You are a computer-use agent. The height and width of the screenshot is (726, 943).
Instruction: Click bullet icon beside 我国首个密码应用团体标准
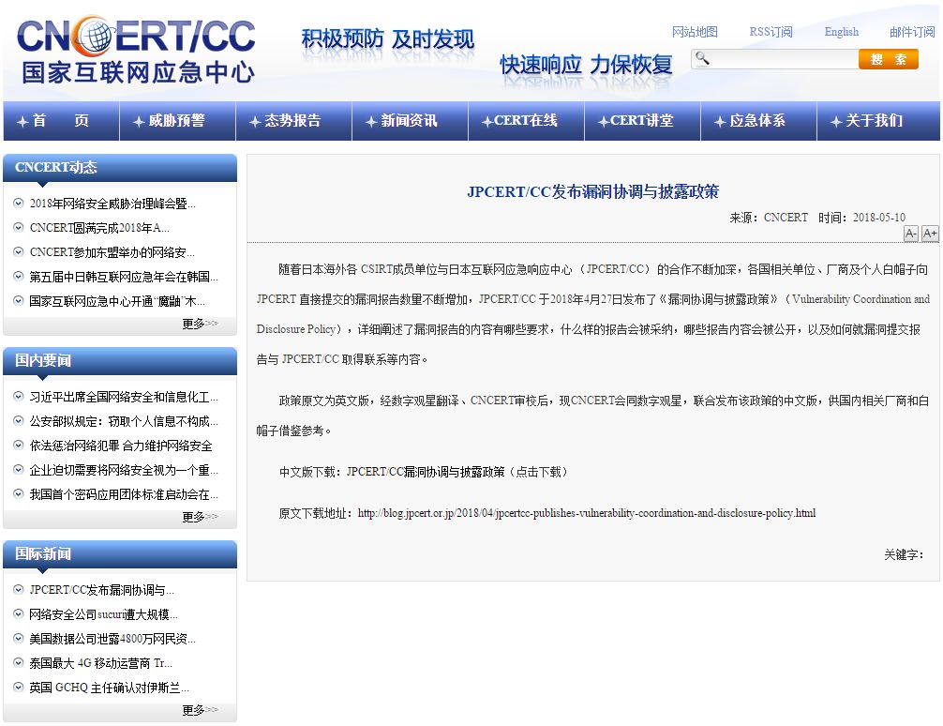point(19,494)
